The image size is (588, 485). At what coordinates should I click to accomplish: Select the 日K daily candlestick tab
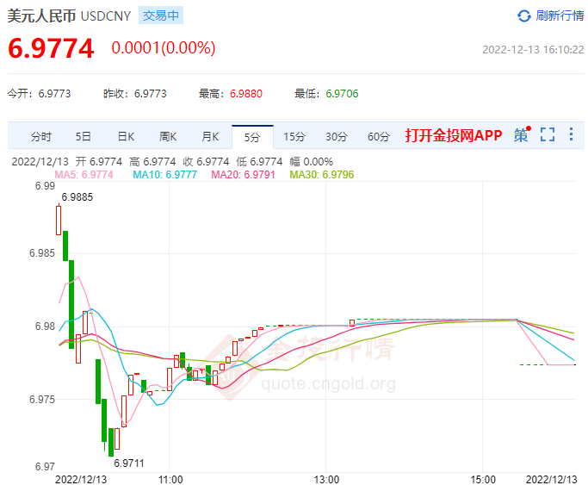point(126,136)
